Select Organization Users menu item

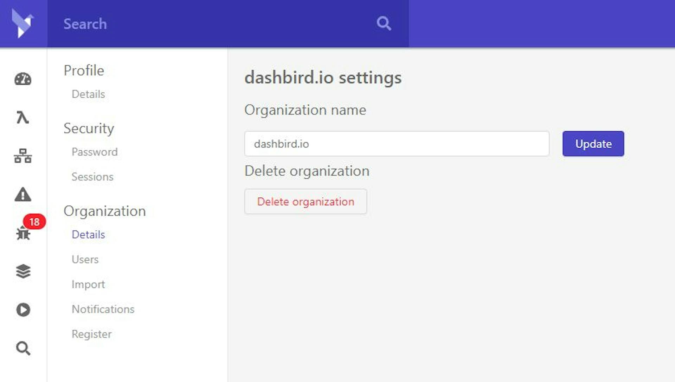pos(85,259)
